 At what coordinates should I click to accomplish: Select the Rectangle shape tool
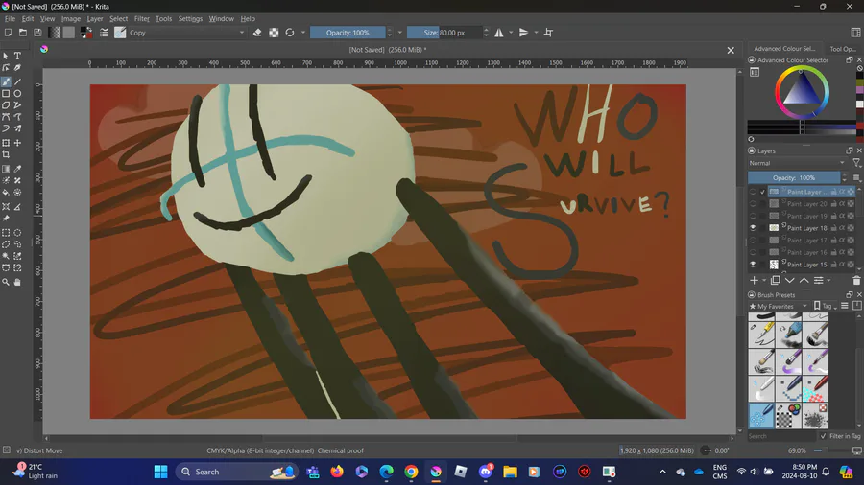pos(6,94)
